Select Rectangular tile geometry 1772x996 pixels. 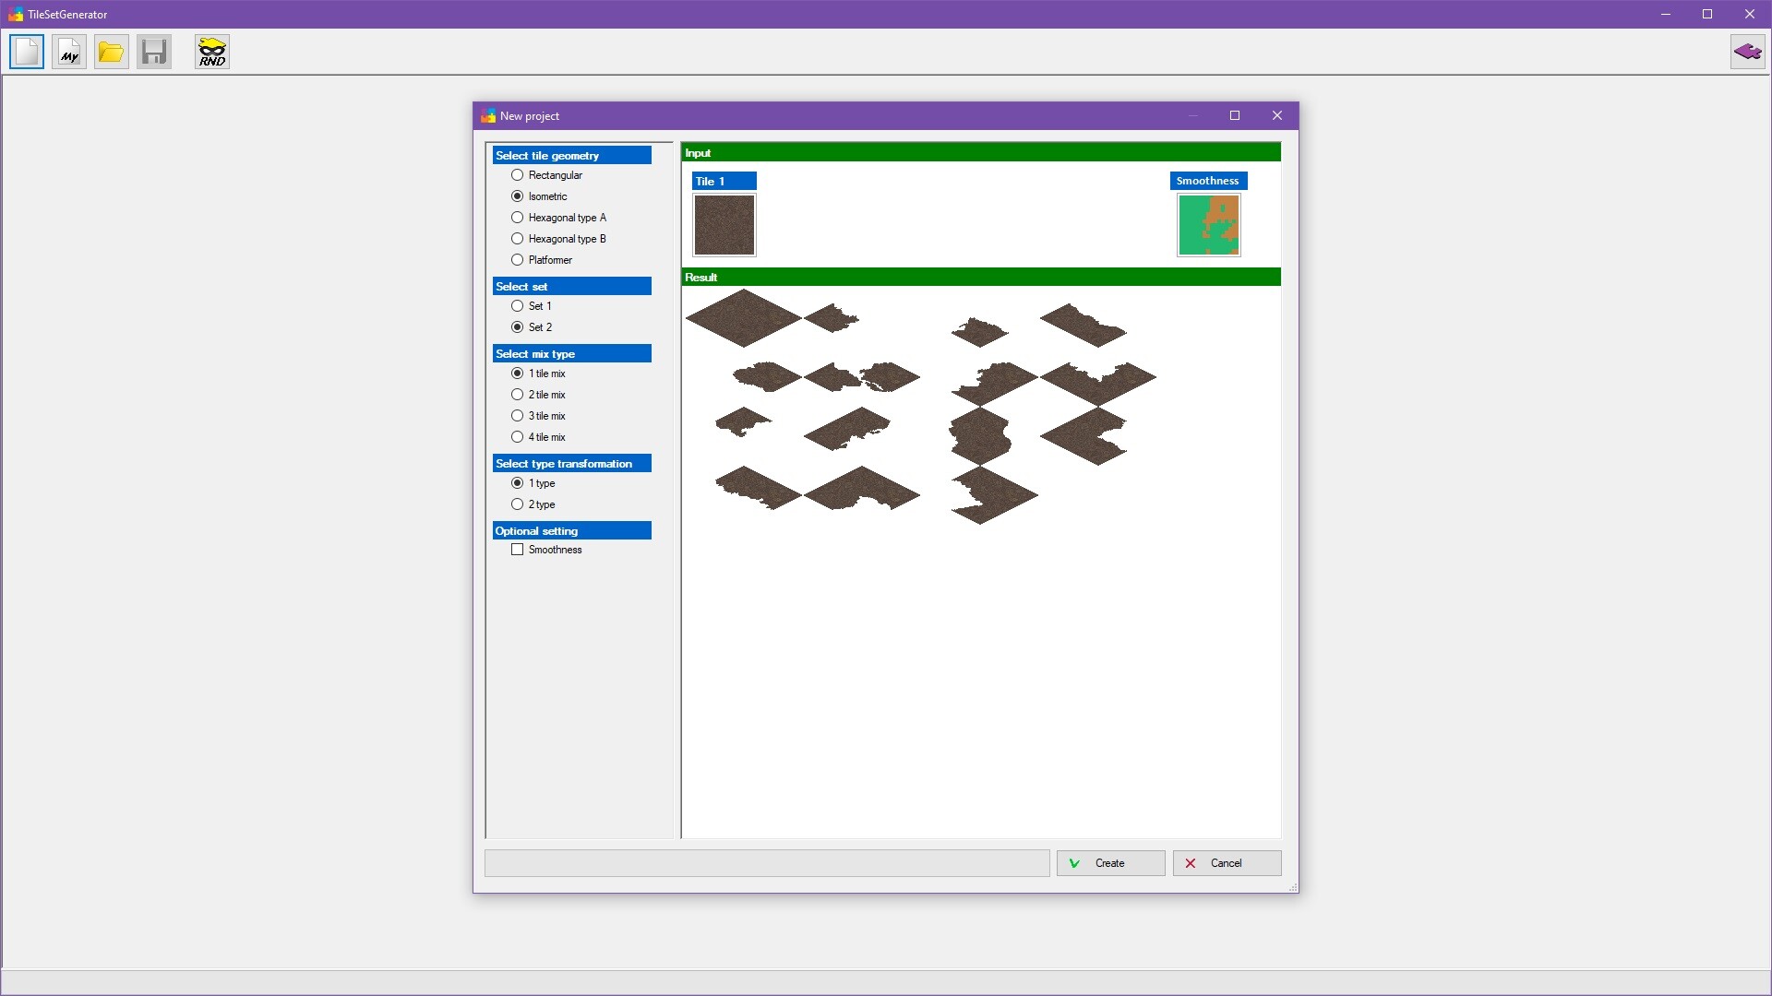(517, 174)
